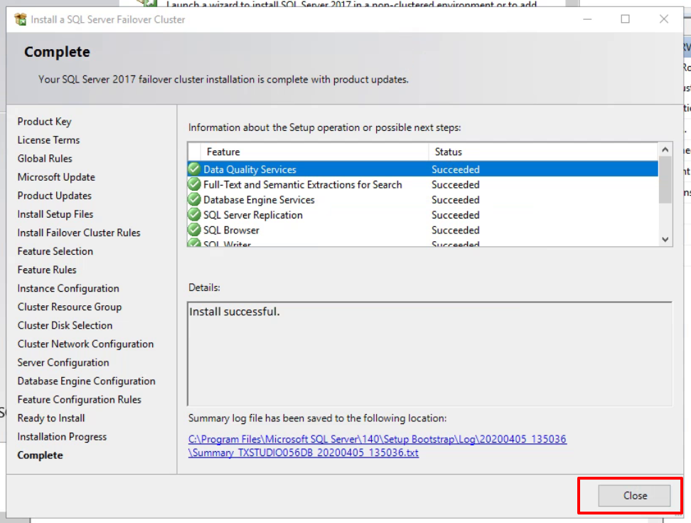Click the feature list scroll down arrow
Viewport: 691px width, 523px height.
pos(665,240)
